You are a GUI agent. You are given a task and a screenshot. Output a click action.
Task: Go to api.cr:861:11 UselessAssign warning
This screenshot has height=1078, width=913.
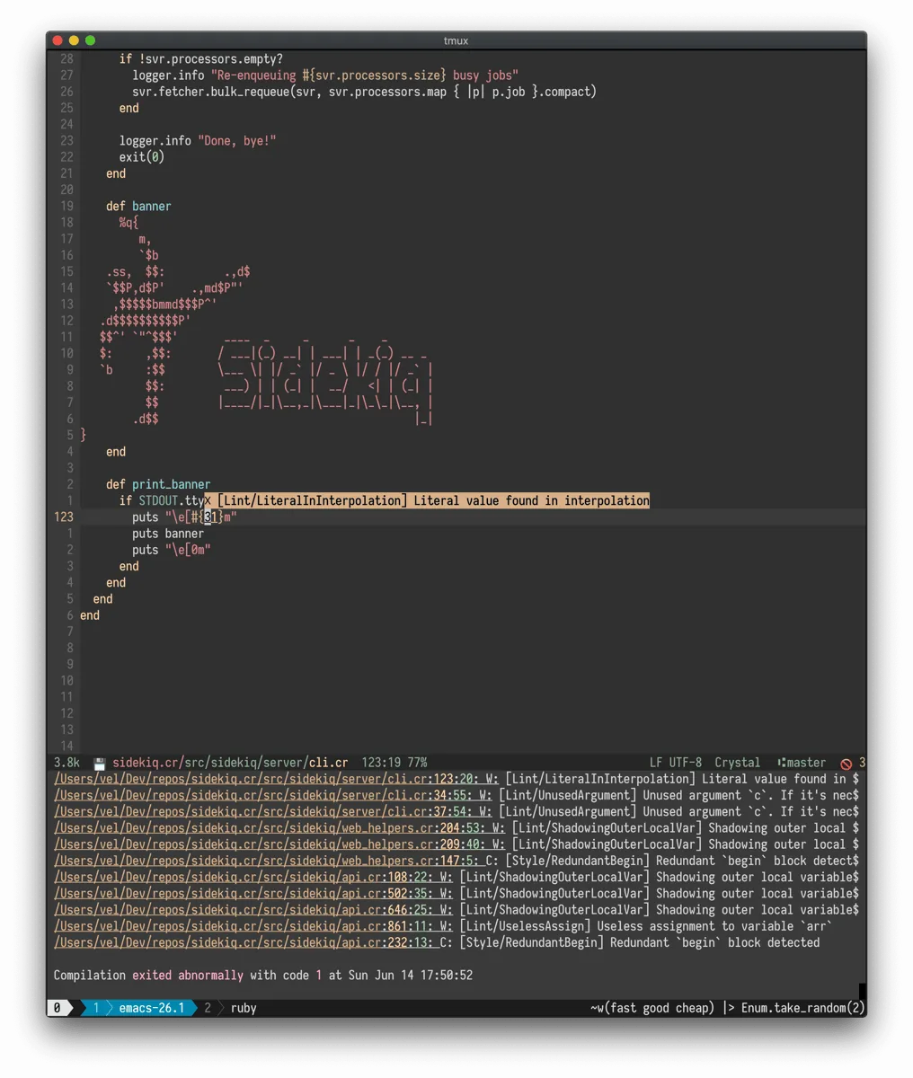(253, 926)
